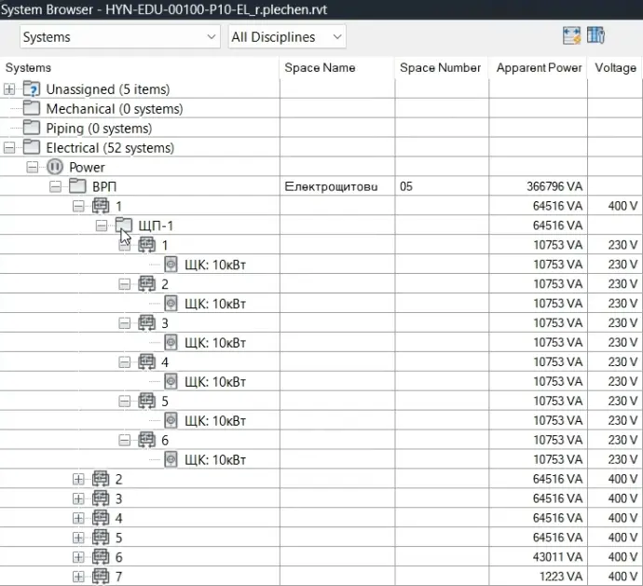The image size is (643, 586).
Task: Select the first ЩК: 10кВт element icon
Action: tap(171, 265)
